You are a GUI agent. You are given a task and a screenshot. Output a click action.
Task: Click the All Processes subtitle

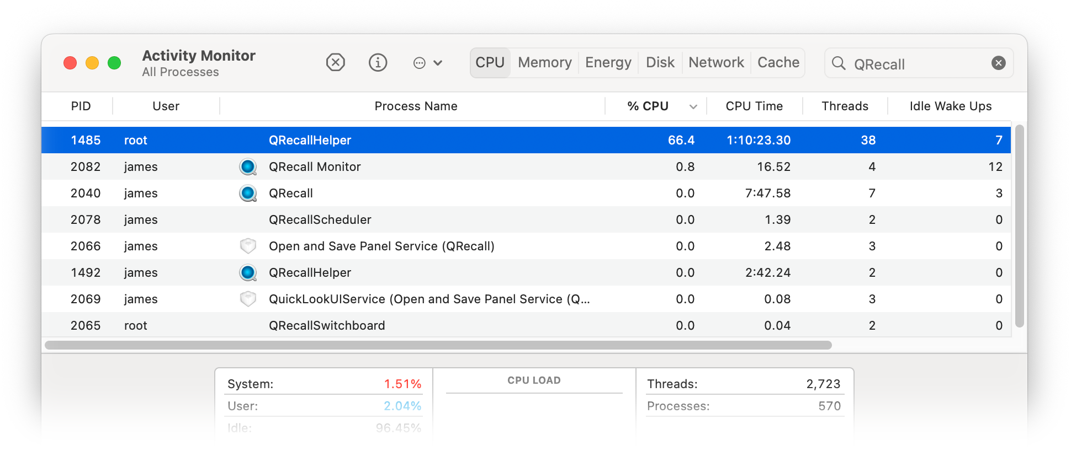(181, 72)
